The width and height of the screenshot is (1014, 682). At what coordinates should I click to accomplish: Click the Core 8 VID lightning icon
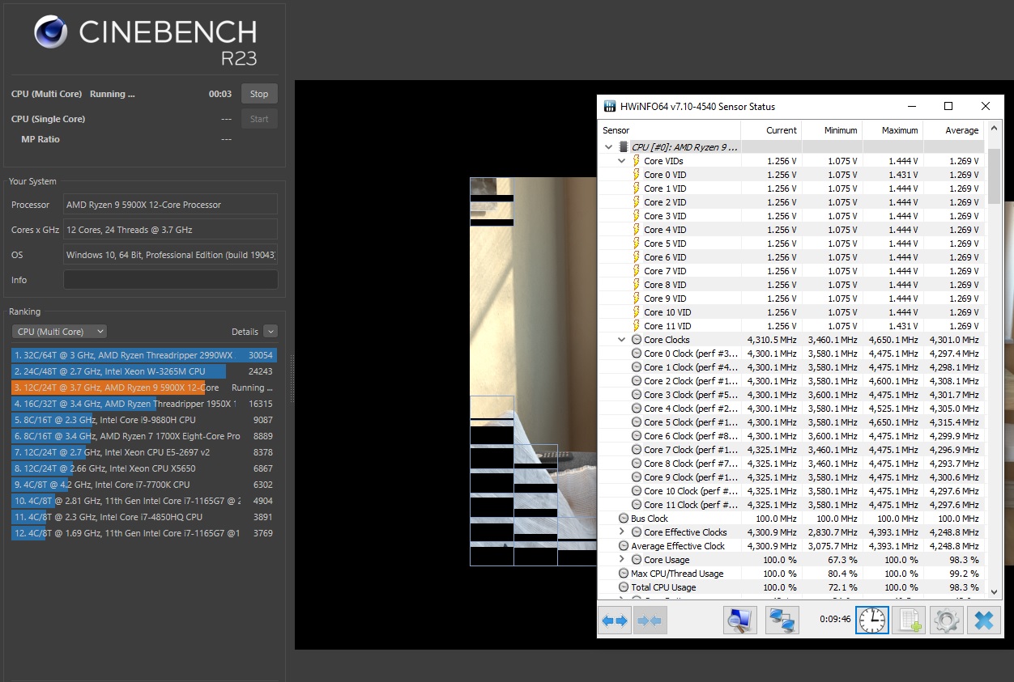pos(637,285)
